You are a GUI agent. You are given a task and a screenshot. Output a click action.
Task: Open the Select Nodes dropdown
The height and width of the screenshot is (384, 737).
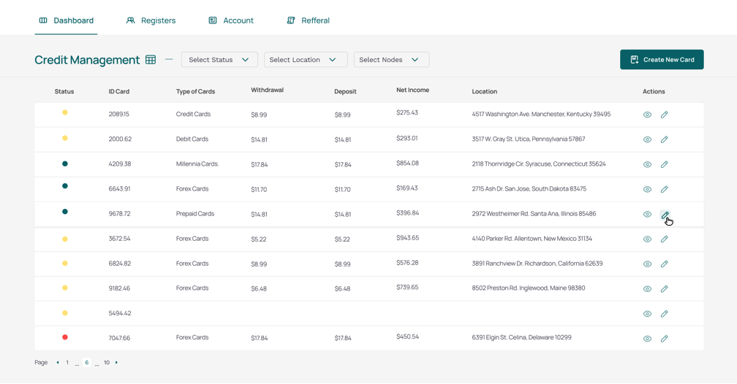[x=391, y=60]
